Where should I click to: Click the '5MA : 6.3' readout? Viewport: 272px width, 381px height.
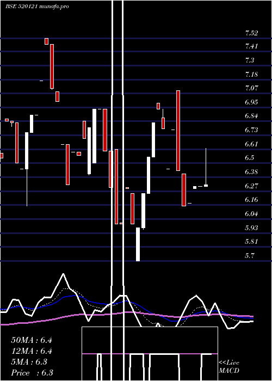tap(29, 362)
